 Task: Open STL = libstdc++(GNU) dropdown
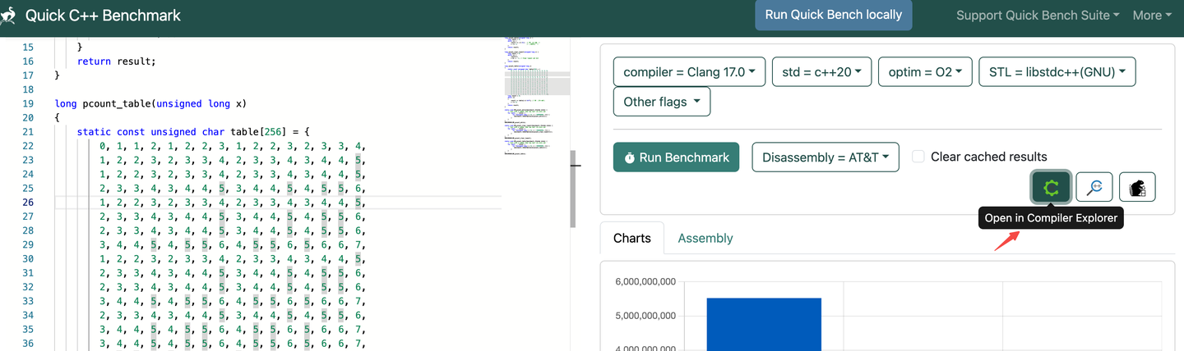point(1057,72)
